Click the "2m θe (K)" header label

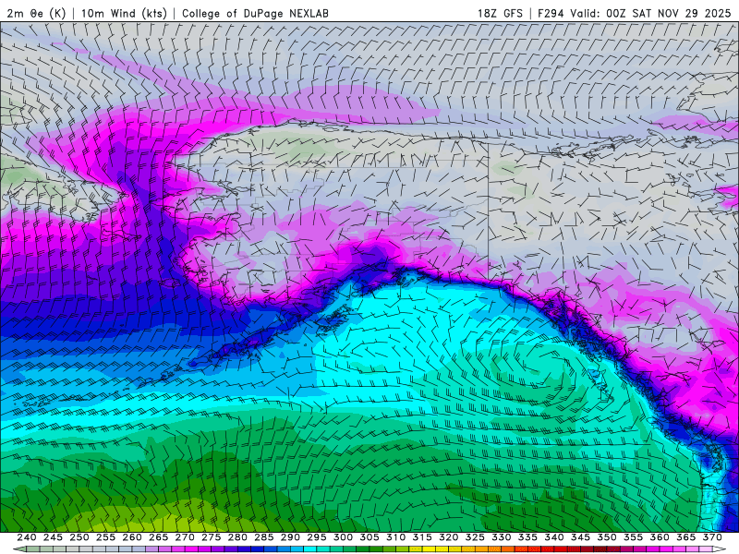36,13
